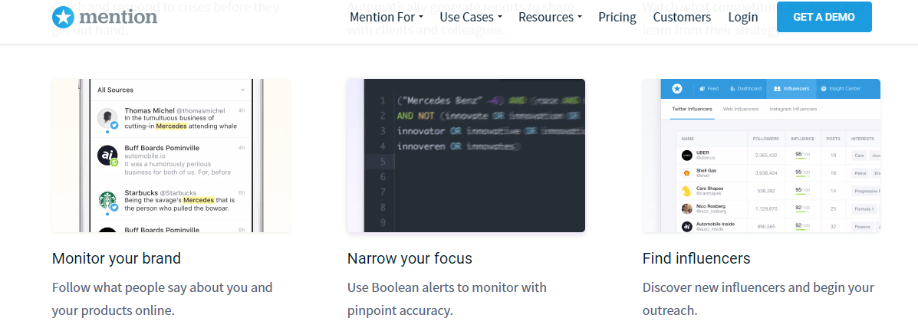
Task: Open the influencers dashboard screenshot
Action: [x=761, y=156]
